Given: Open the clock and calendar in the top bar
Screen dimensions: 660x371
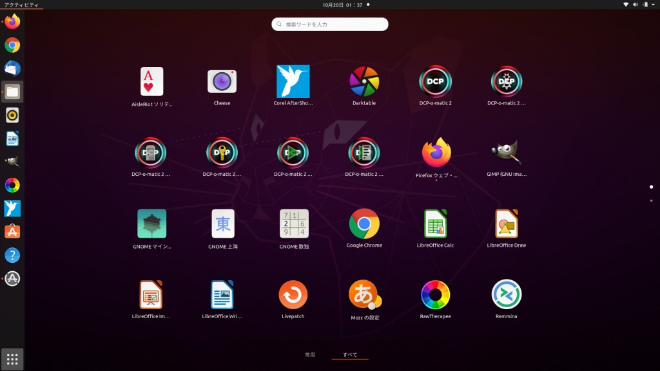Looking at the screenshot, I should 343,5.
